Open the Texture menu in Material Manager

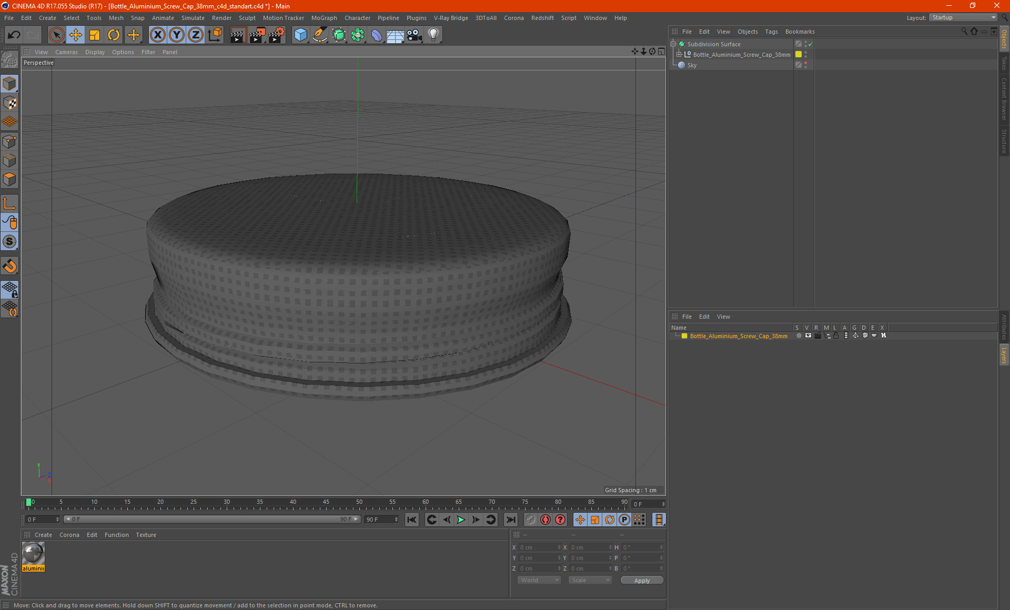click(146, 535)
